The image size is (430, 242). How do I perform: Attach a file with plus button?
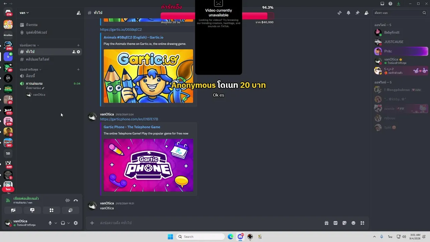92,223
